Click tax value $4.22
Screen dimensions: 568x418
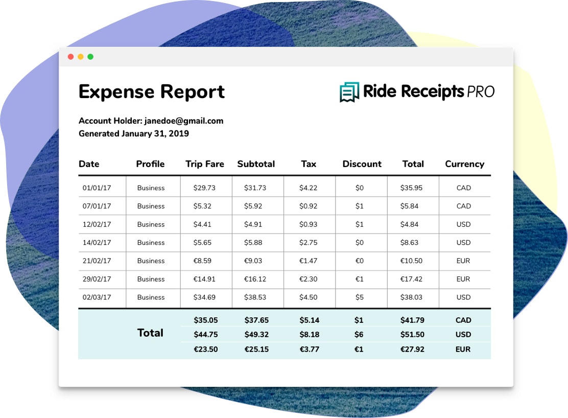coord(309,188)
